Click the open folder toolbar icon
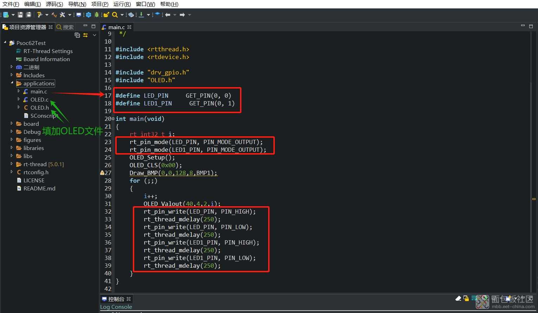The image size is (538, 313). 106,15
